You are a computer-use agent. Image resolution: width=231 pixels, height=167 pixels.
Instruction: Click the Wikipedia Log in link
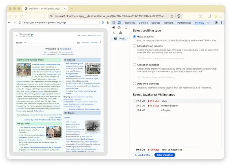pos(99,35)
